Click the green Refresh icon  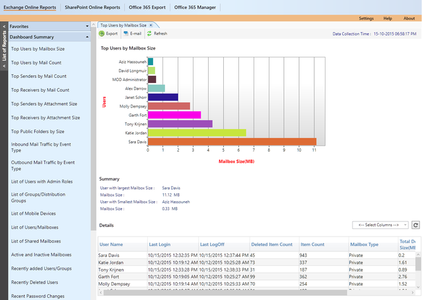tap(149, 33)
